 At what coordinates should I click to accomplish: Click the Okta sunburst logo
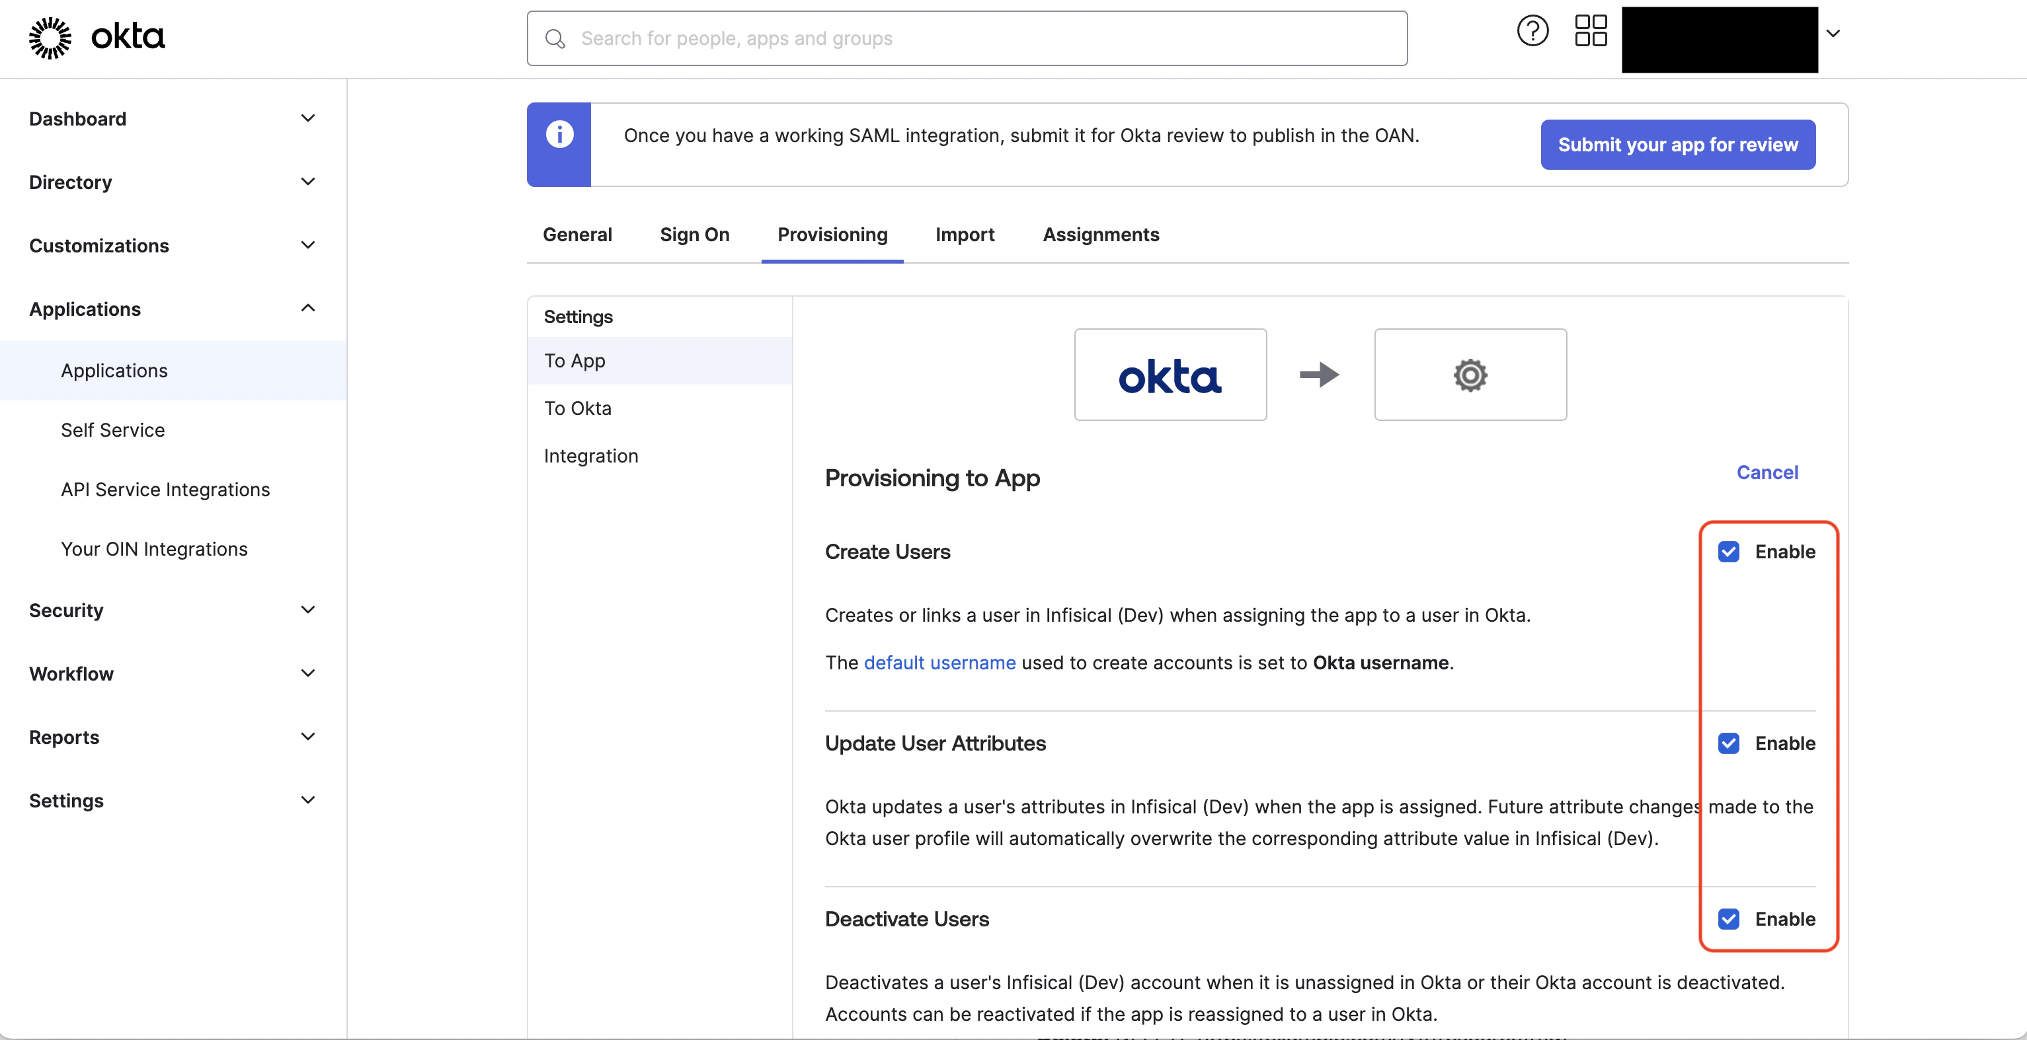click(x=50, y=38)
